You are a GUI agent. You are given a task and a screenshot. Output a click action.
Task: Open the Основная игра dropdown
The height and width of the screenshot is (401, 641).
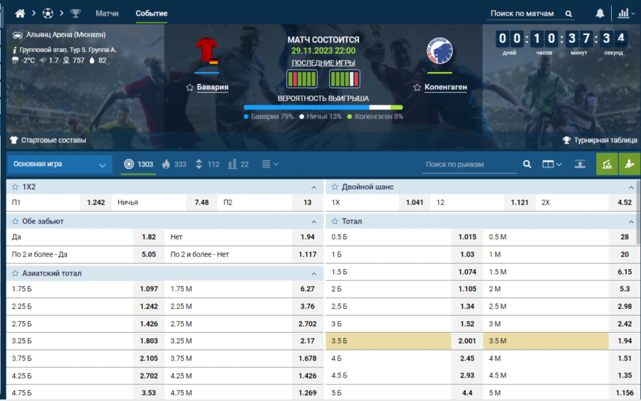(x=60, y=165)
